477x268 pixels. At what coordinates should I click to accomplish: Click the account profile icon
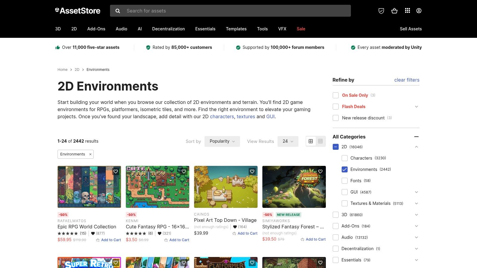tap(419, 11)
